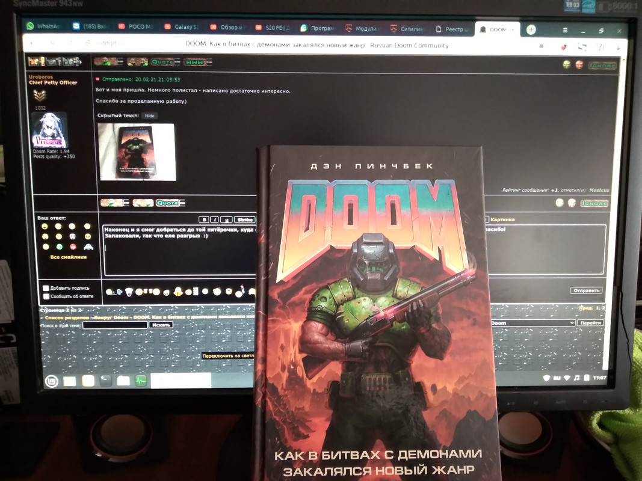Insert the green smiley in the bottom row
The image size is (642, 481).
coord(60,247)
